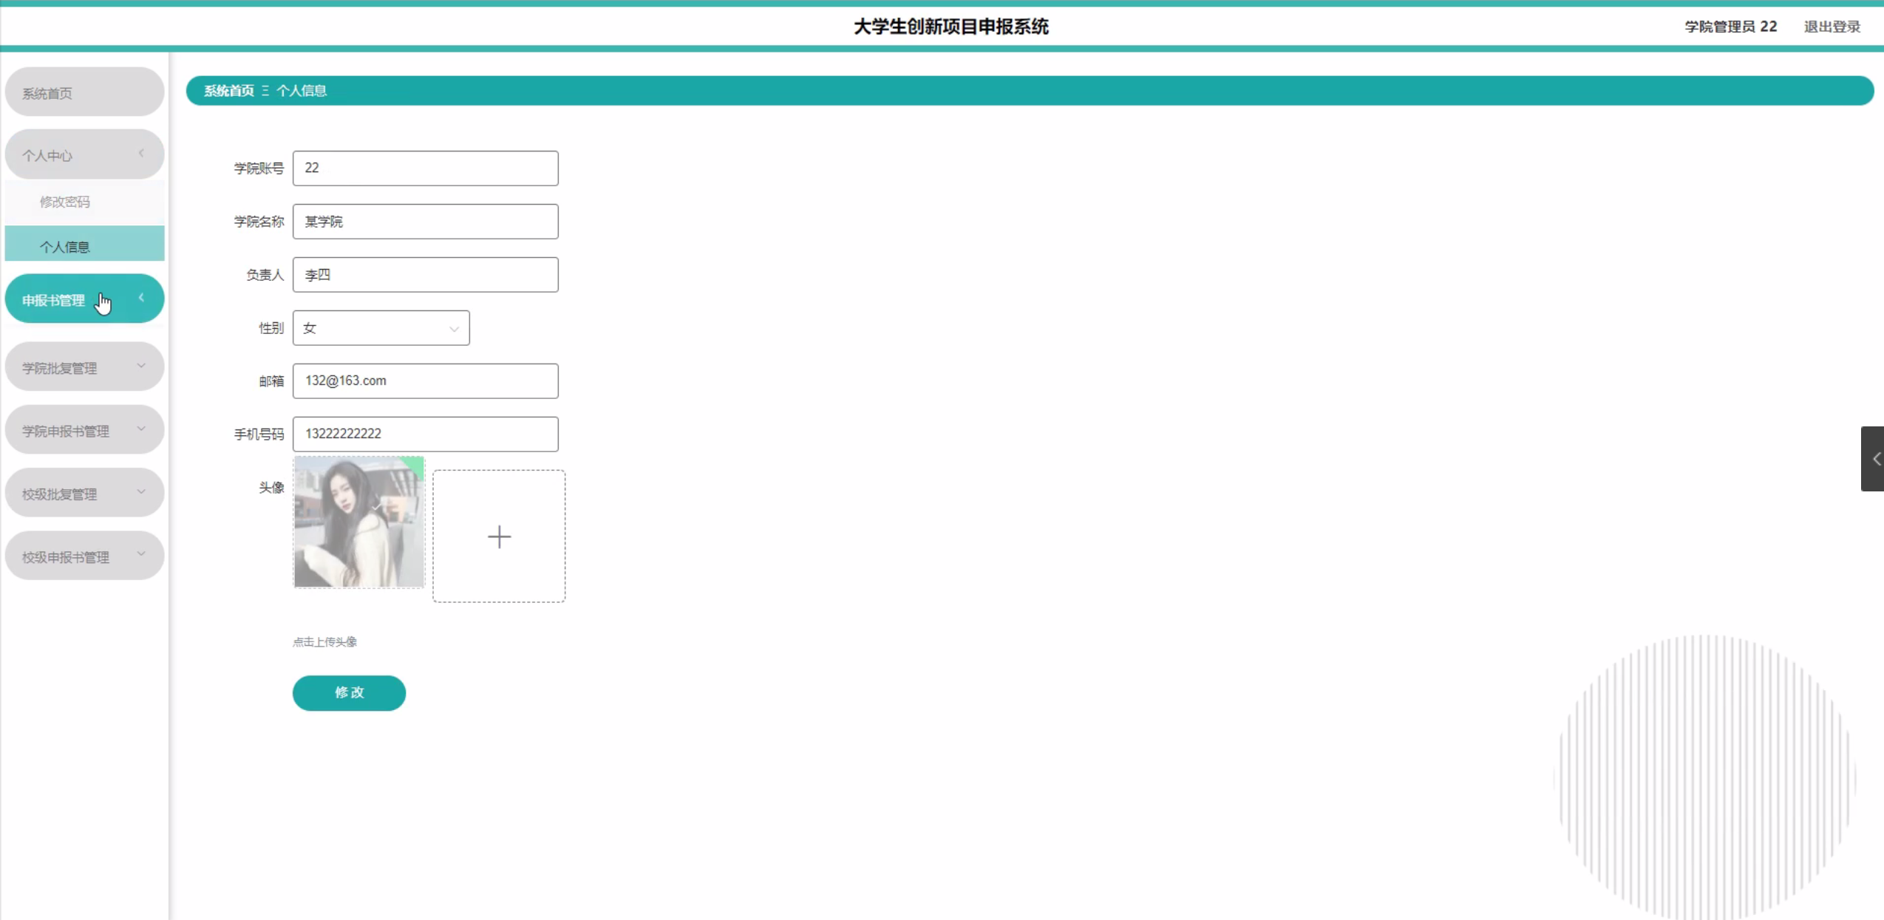The width and height of the screenshot is (1884, 920).
Task: Click 退出登录 to log out
Action: (1832, 27)
